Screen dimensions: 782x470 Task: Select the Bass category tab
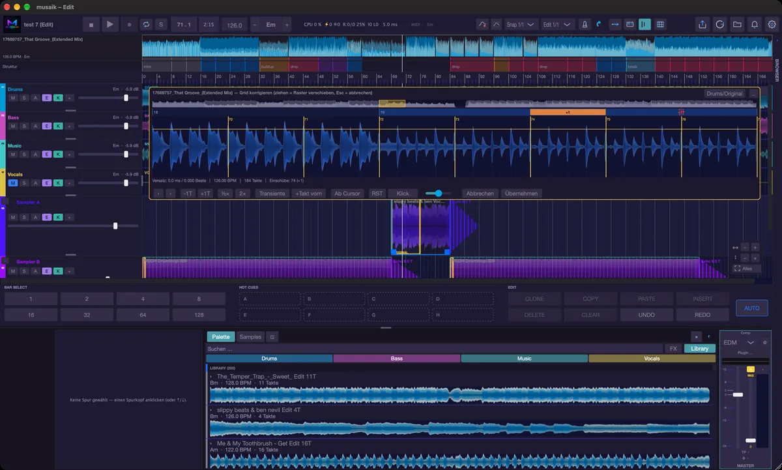(397, 359)
